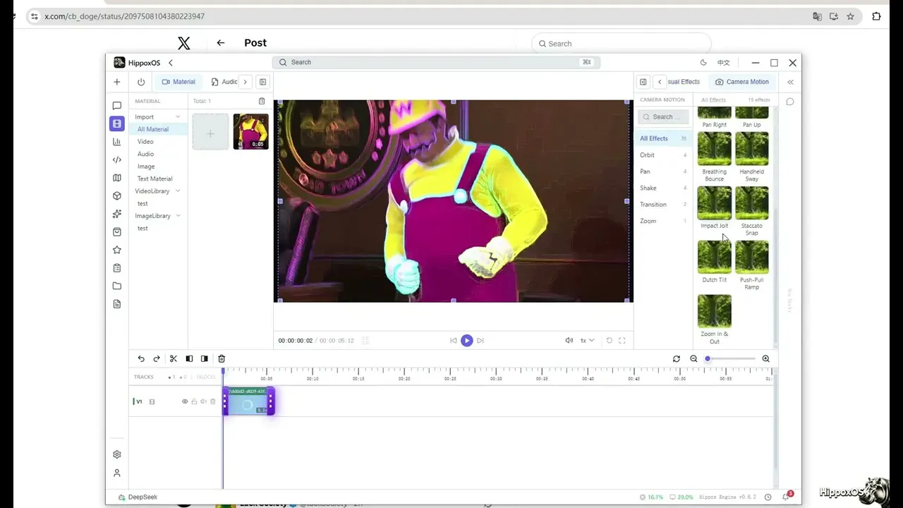Screen dimensions: 903x508
Task: Collapse the ImageLibrary section
Action: 178,215
